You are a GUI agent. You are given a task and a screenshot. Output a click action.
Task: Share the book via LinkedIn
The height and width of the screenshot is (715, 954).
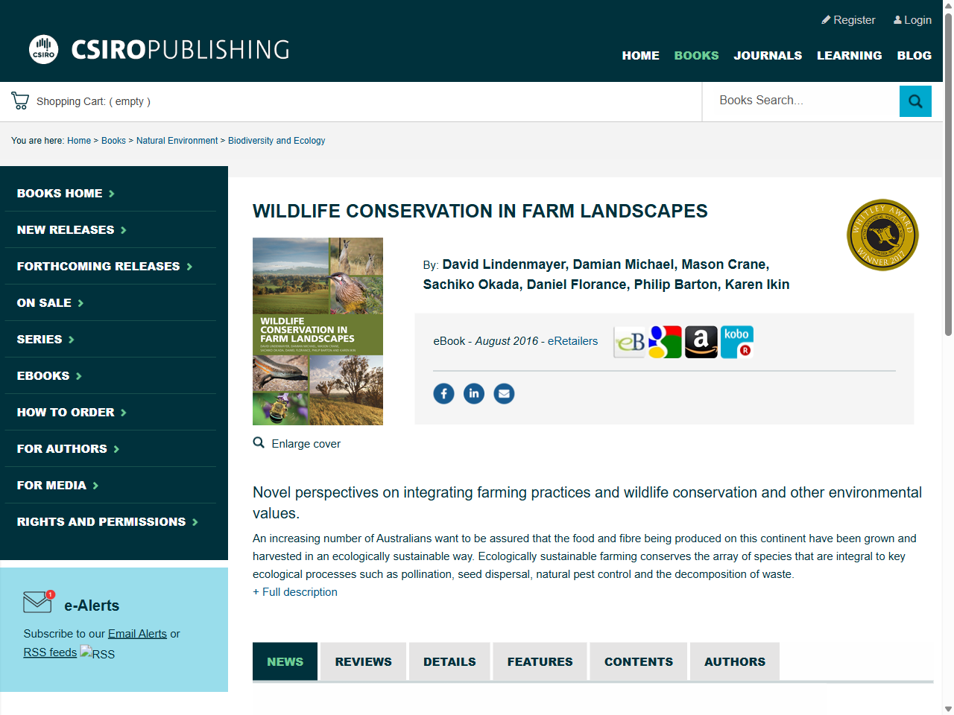[473, 393]
